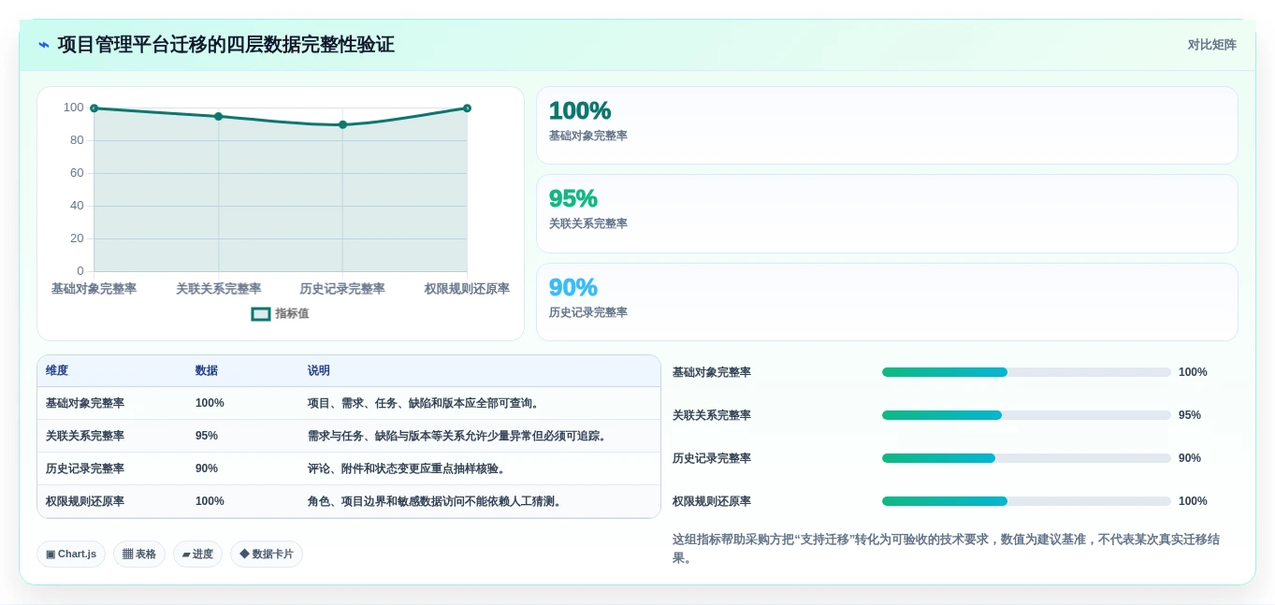The height and width of the screenshot is (605, 1275).
Task: Select table row cell 关联关系完整率
Action: pyautogui.click(x=85, y=437)
